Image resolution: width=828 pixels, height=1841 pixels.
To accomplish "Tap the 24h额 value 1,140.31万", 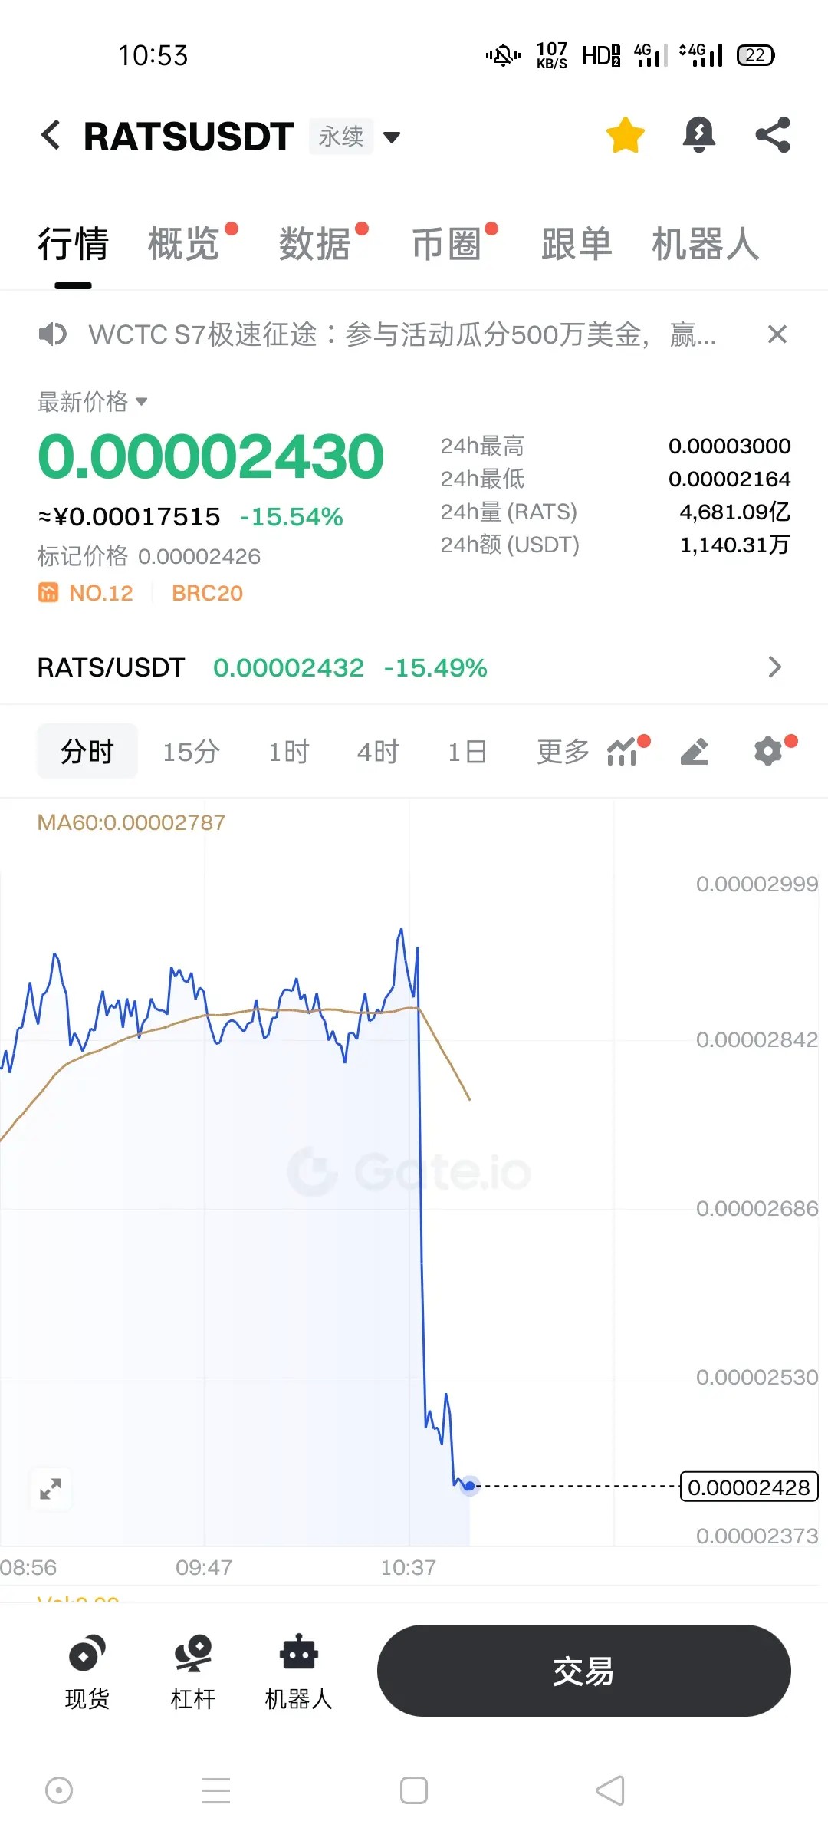I will [734, 545].
